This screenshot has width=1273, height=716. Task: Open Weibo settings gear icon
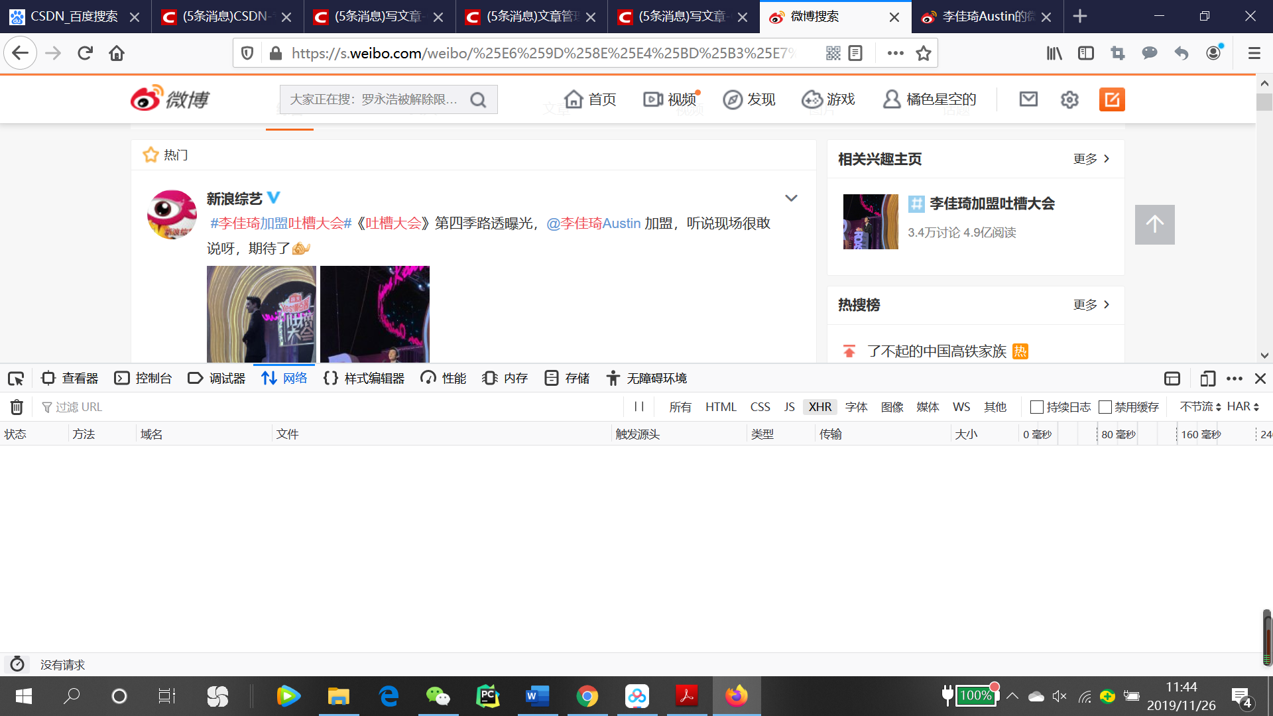(1069, 99)
